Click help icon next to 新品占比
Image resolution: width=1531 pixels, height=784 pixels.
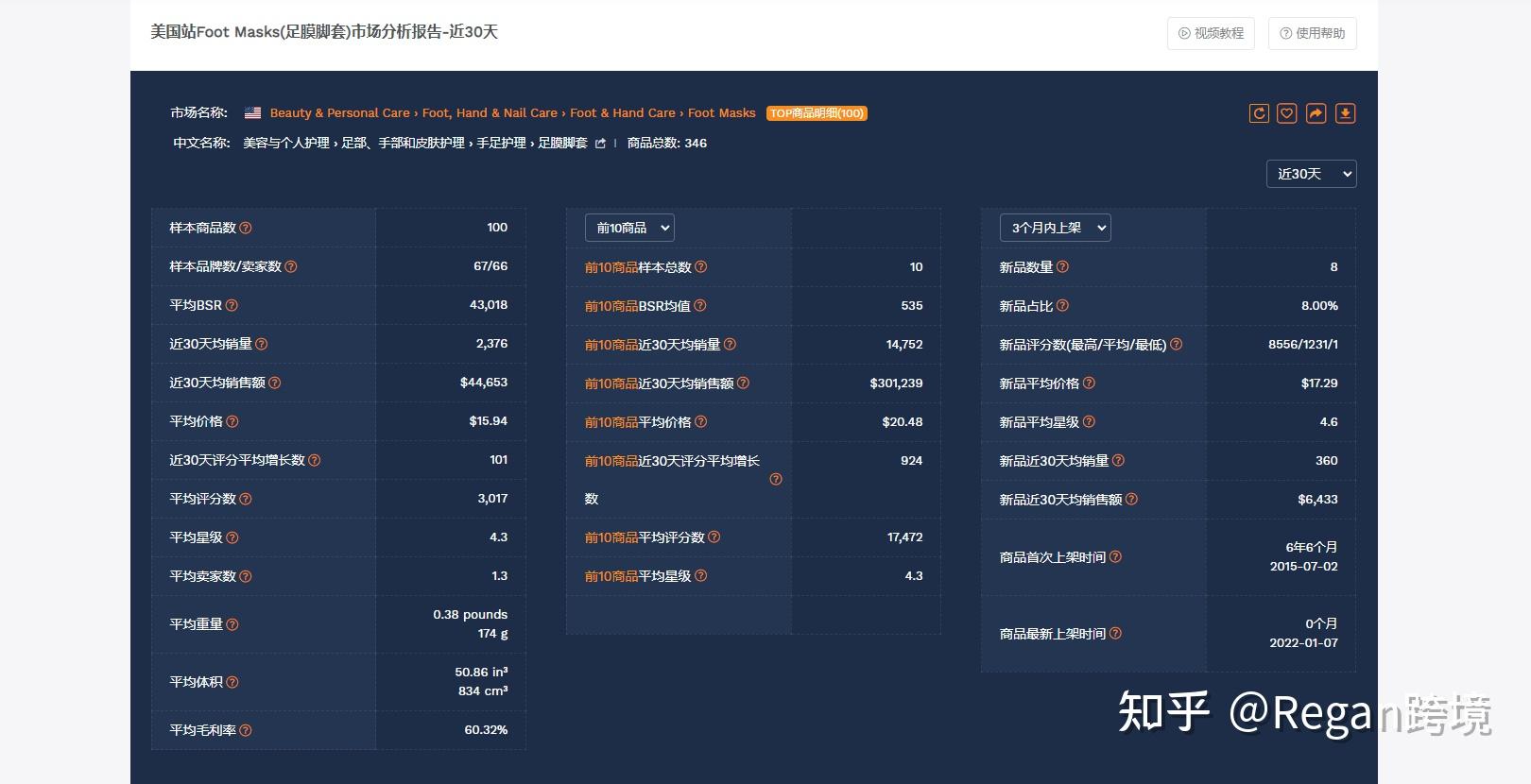click(x=1063, y=305)
